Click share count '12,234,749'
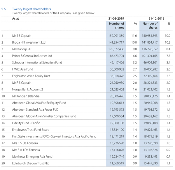 (117, 157)
